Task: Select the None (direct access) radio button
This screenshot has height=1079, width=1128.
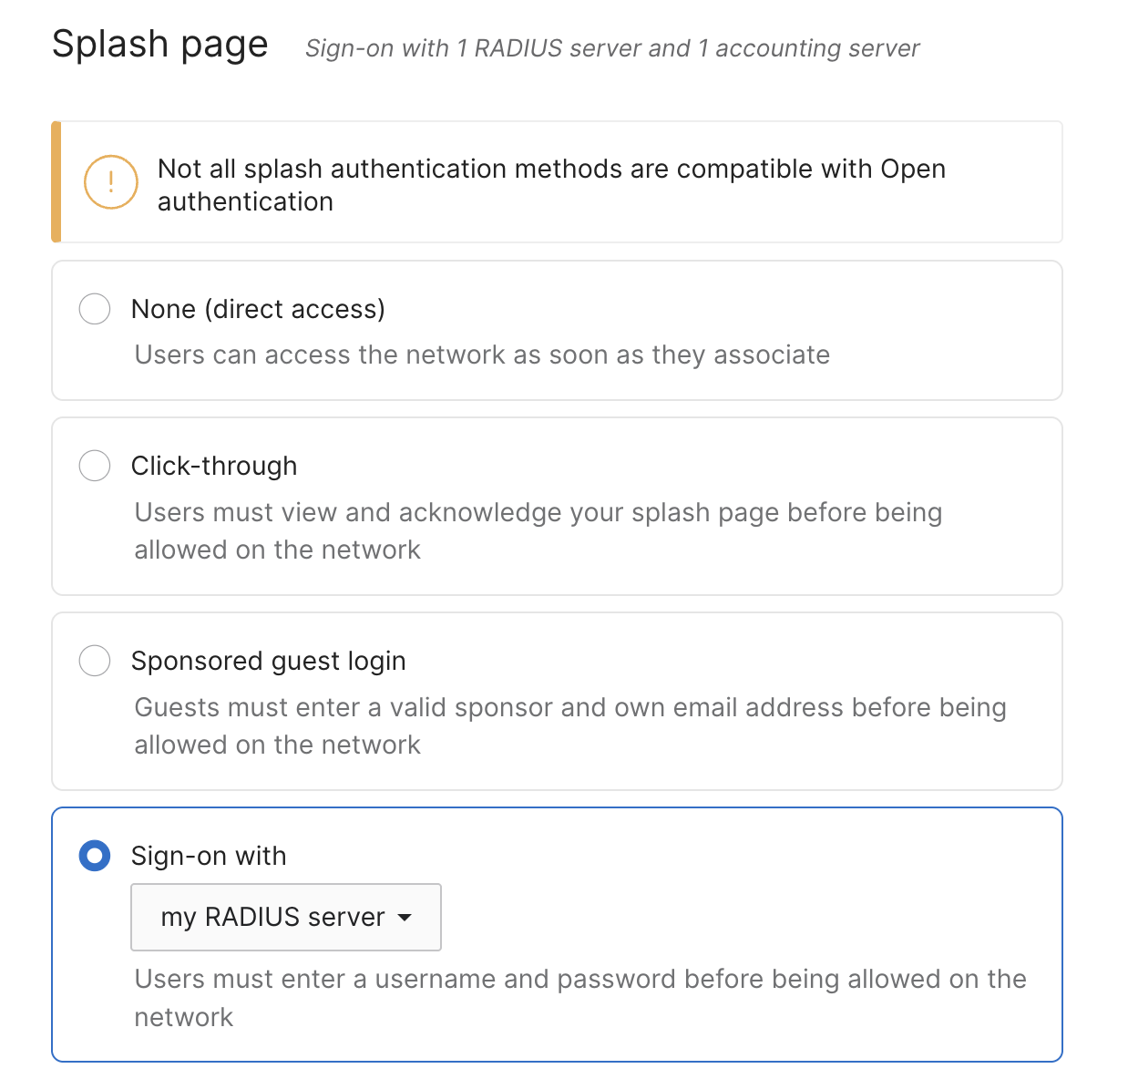Action: pos(95,309)
